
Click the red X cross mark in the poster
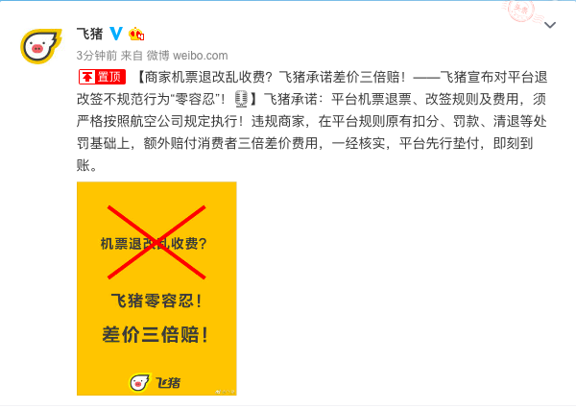tap(156, 242)
